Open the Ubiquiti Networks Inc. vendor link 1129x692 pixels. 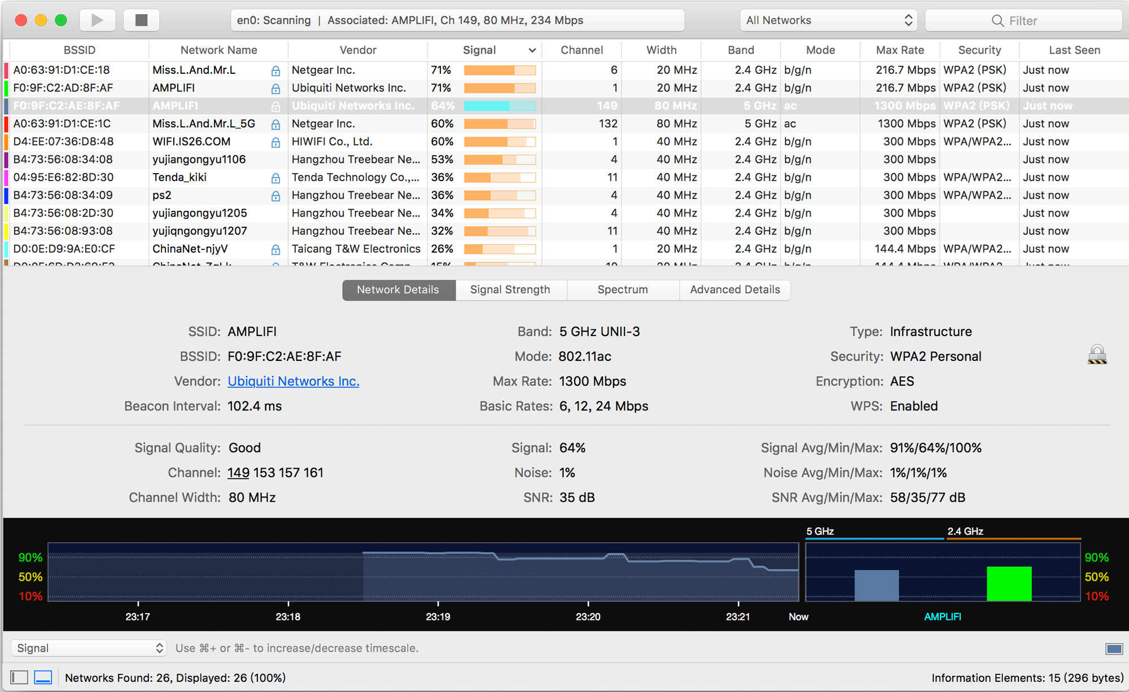tap(293, 381)
